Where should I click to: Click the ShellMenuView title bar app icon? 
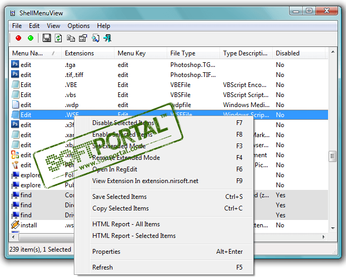click(x=13, y=13)
